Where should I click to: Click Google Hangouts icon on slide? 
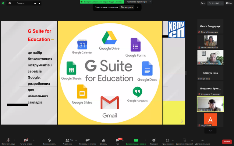click(137, 92)
